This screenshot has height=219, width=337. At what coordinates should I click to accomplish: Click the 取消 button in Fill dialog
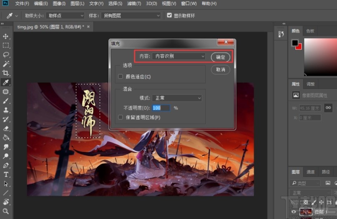pos(221,70)
